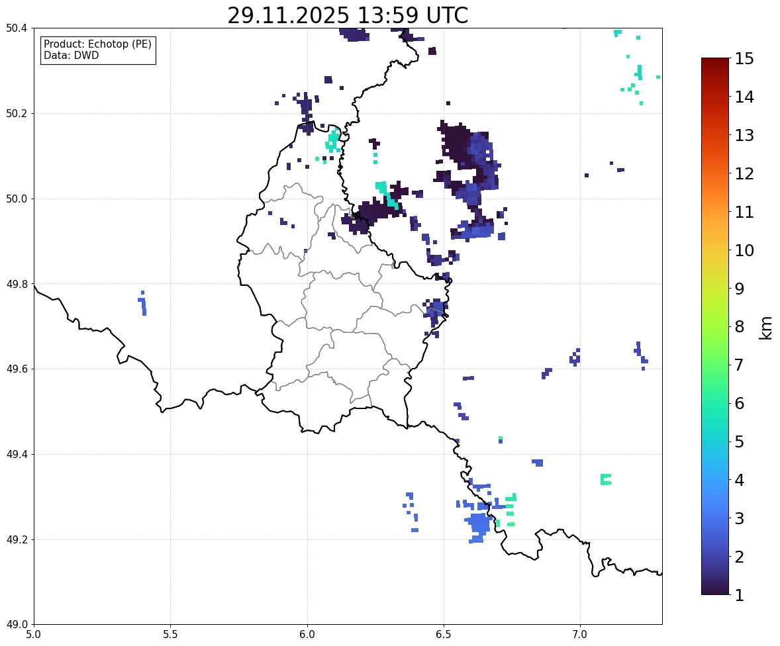Click colorbar tick label '4'
Viewport: 780px width, 646px height.
point(740,480)
